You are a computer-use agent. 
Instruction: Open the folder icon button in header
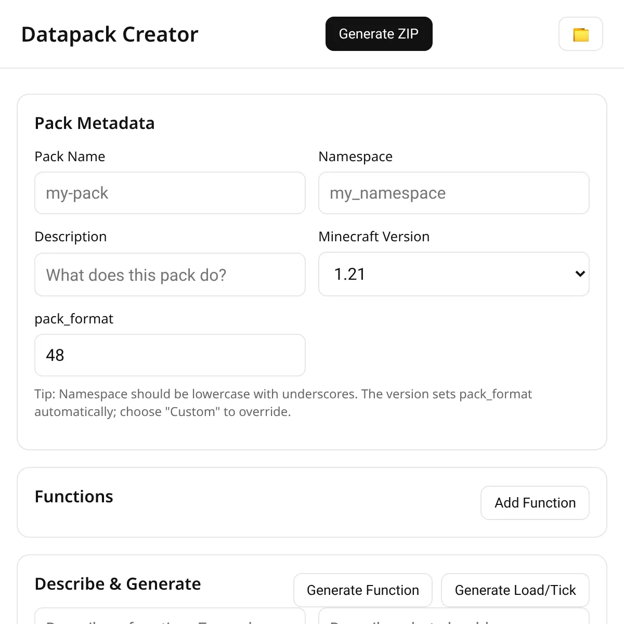[x=580, y=34]
